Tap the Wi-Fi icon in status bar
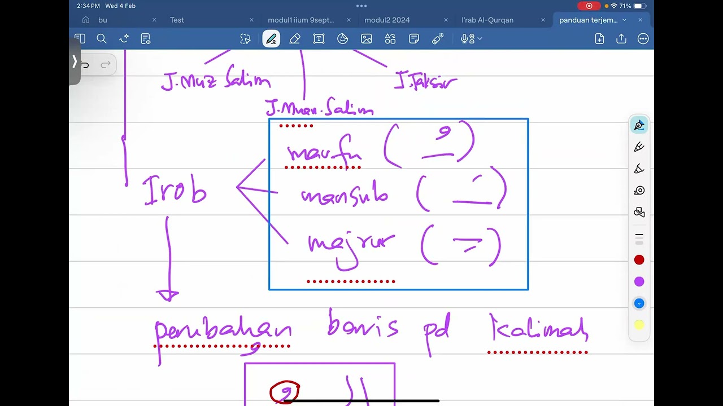This screenshot has height=406, width=723. 614,6
